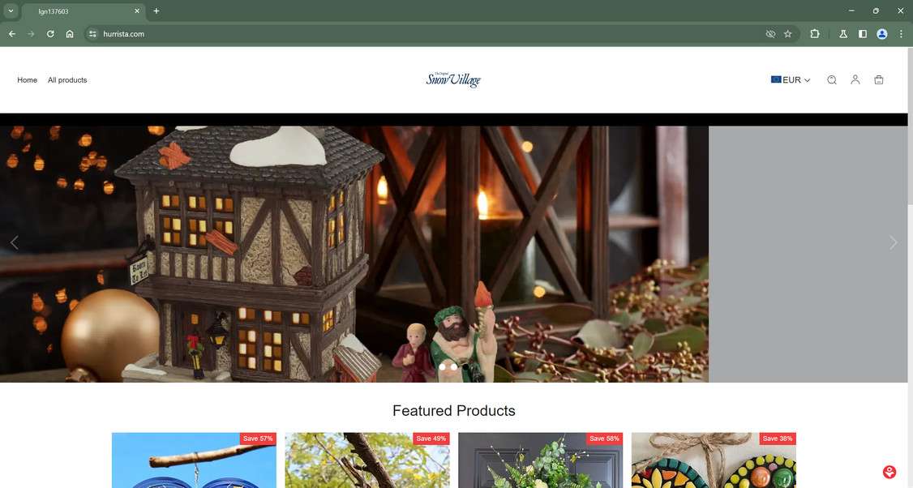
Task: Open Chrome profile avatar
Action: (882, 34)
